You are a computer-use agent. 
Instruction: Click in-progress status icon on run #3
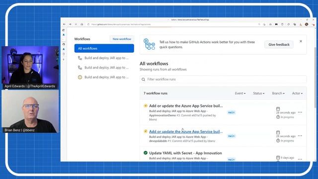tap(146, 106)
